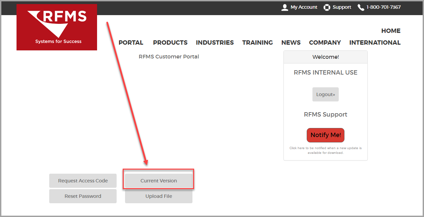Click the My Account person icon

tap(285, 7)
